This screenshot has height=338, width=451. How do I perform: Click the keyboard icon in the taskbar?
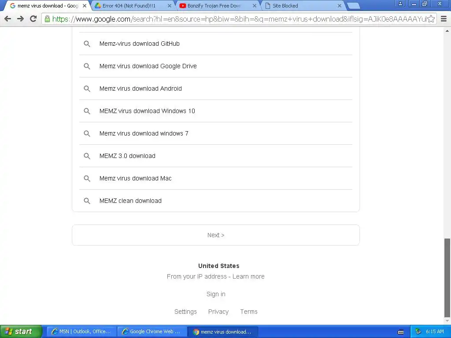(401, 332)
